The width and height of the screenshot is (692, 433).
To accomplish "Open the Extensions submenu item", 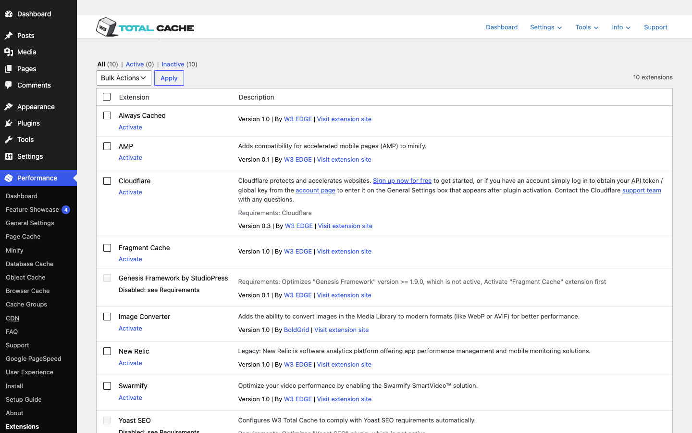I will pos(22,427).
